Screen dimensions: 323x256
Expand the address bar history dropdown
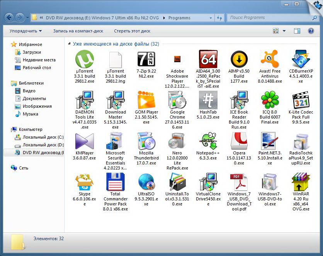tap(211, 18)
